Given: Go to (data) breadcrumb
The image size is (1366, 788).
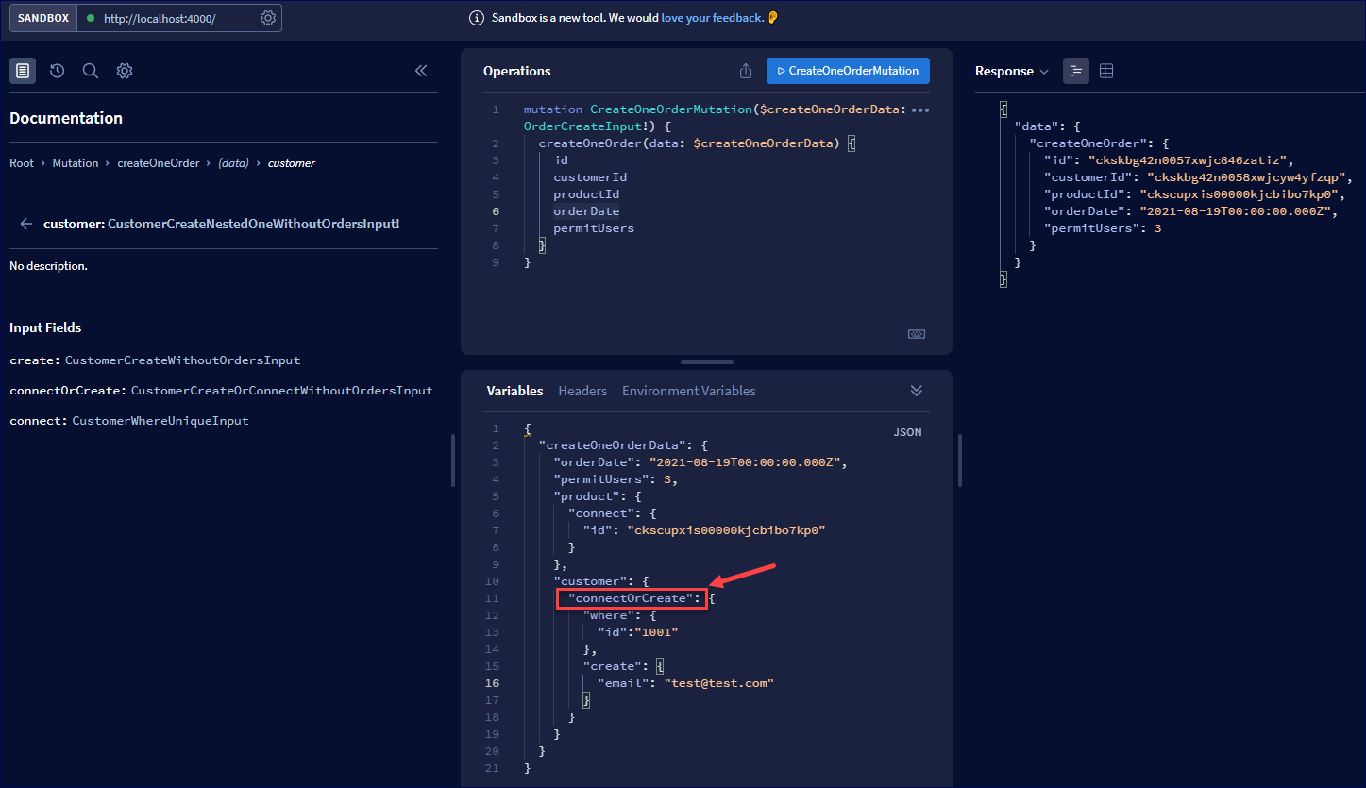Looking at the screenshot, I should pyautogui.click(x=233, y=163).
